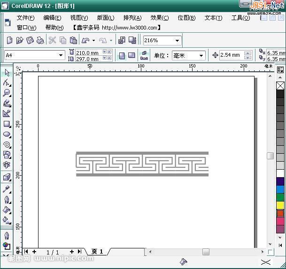286x269 pixels.
Task: Click the Paste clipboard icon
Action: [x=73, y=40]
